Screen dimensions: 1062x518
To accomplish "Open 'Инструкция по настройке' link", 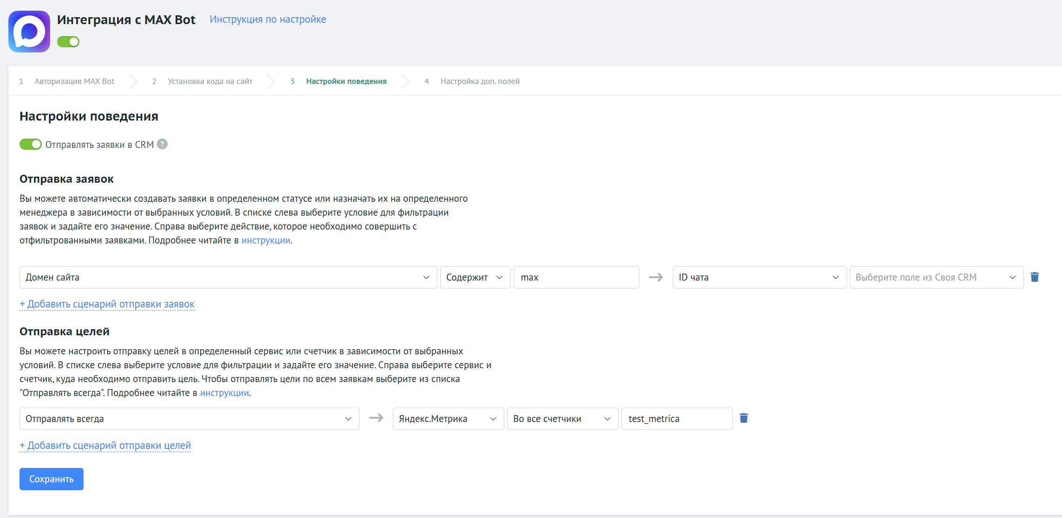I will coord(267,19).
